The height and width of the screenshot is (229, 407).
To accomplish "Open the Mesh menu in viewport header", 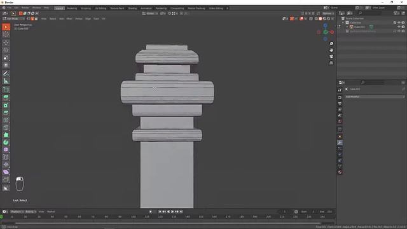I will 69,18.
